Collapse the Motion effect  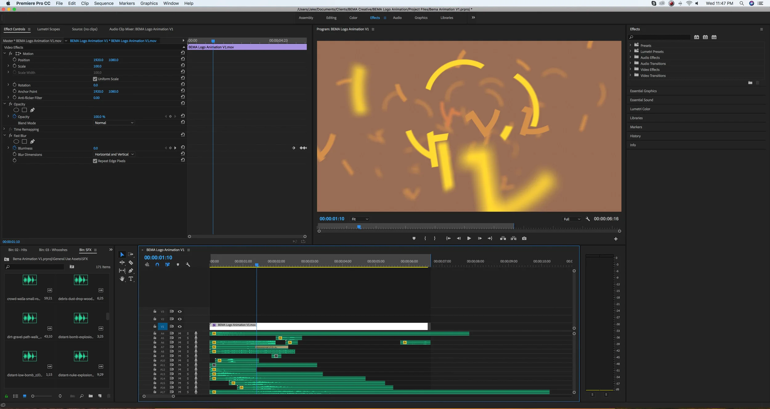point(5,54)
